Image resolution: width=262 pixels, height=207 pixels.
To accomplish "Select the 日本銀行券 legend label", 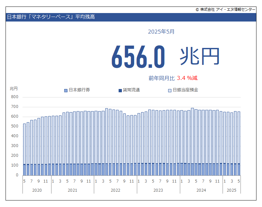I will click(80, 90).
